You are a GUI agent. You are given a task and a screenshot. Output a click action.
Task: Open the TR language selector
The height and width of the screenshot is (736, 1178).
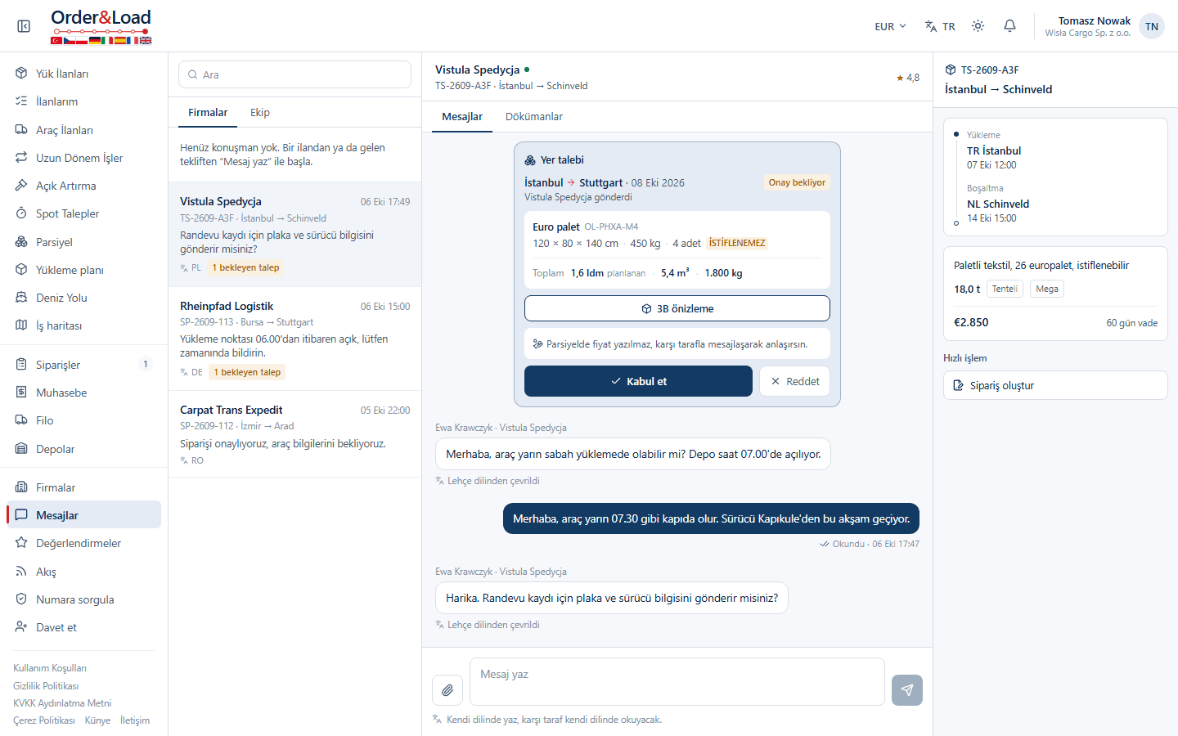tap(940, 26)
